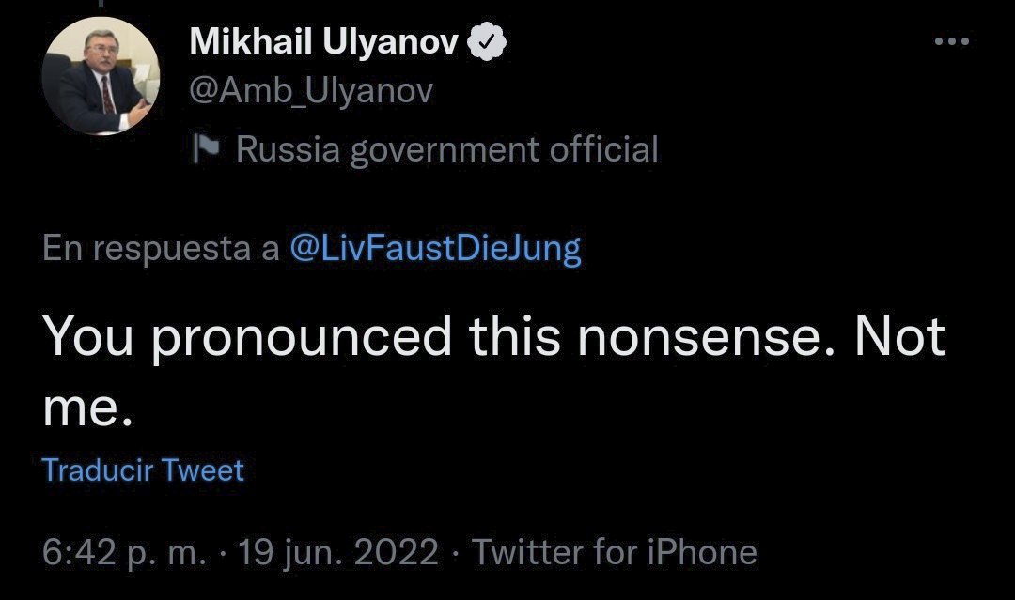Click the flag icon beside government label
Screen dimensions: 1015x600
(x=207, y=149)
